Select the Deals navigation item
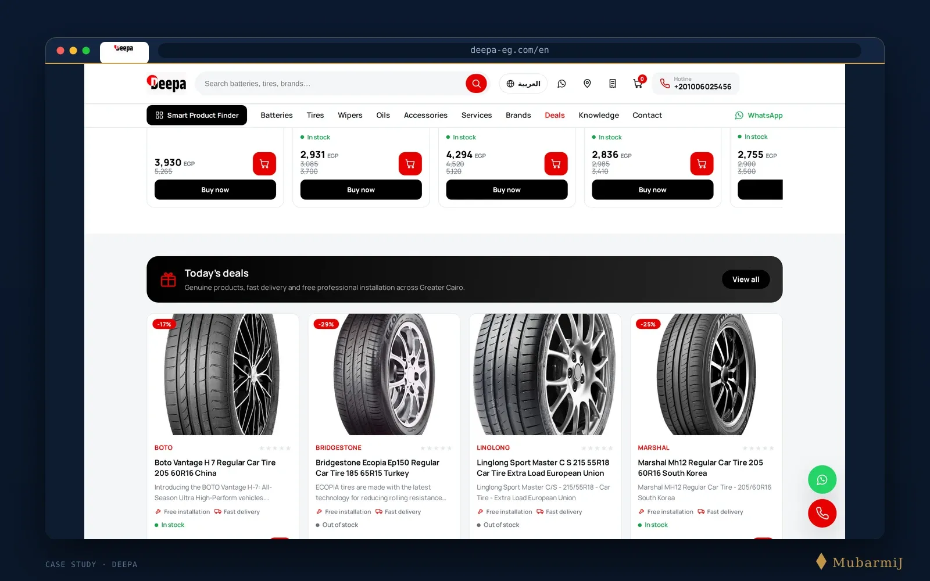 (555, 115)
